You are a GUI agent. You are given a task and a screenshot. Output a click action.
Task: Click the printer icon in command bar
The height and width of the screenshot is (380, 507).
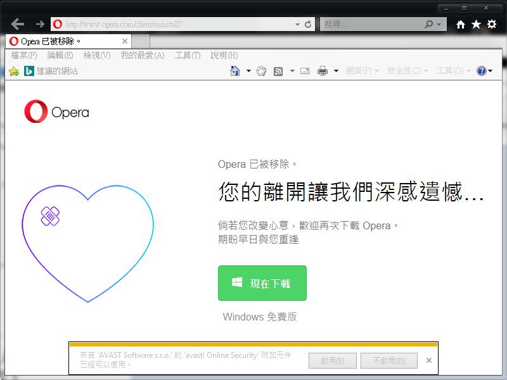tap(323, 71)
